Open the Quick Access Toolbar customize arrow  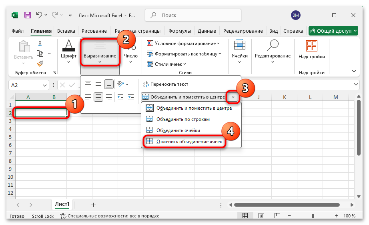[x=70, y=15]
